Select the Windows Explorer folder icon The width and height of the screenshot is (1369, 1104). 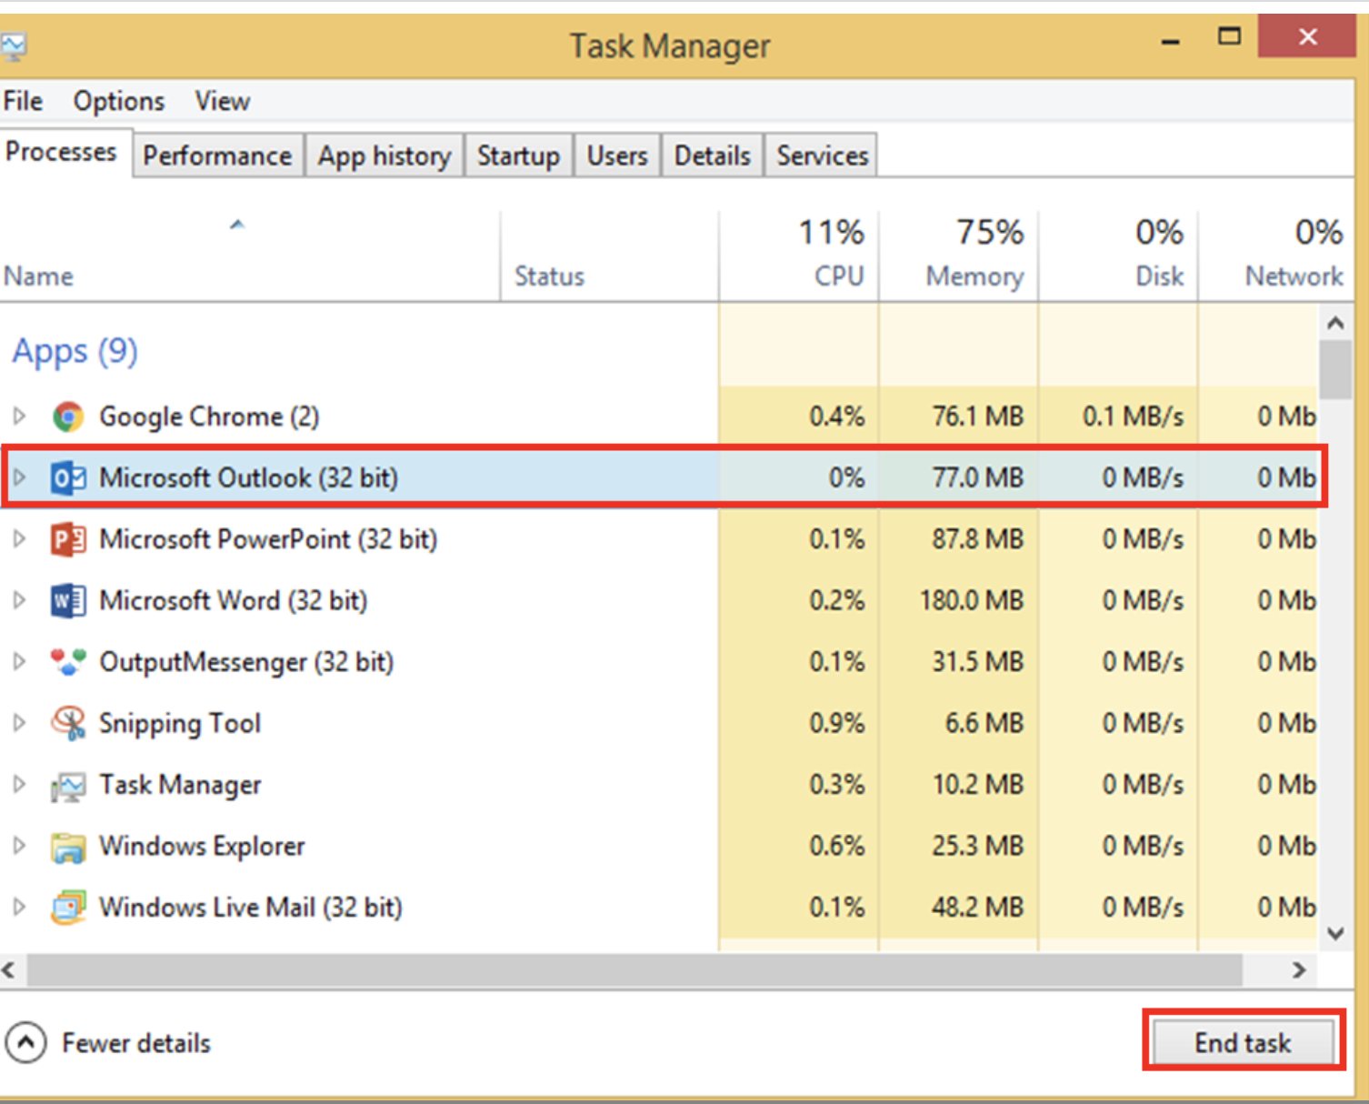68,847
